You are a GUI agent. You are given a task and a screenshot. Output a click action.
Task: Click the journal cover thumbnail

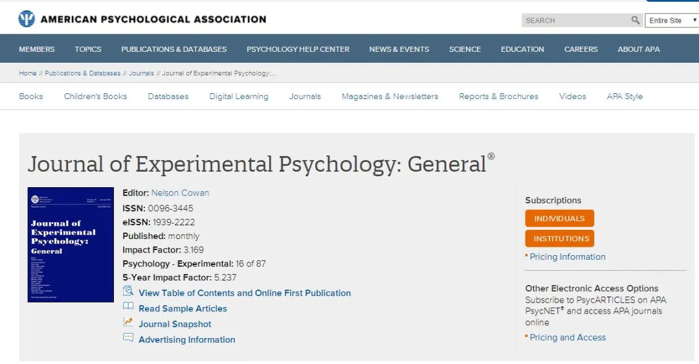pyautogui.click(x=71, y=244)
